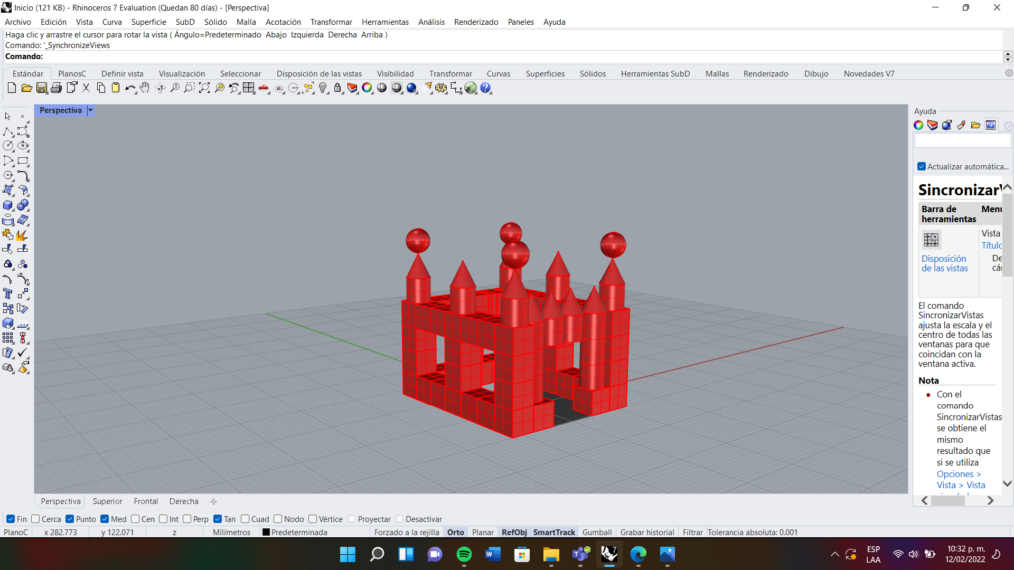Click Grabar historial in the status bar
Image resolution: width=1014 pixels, height=570 pixels.
(647, 533)
